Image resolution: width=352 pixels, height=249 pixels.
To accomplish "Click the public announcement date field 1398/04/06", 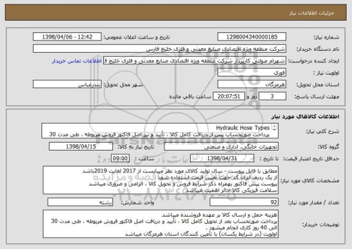I will pos(67,37).
